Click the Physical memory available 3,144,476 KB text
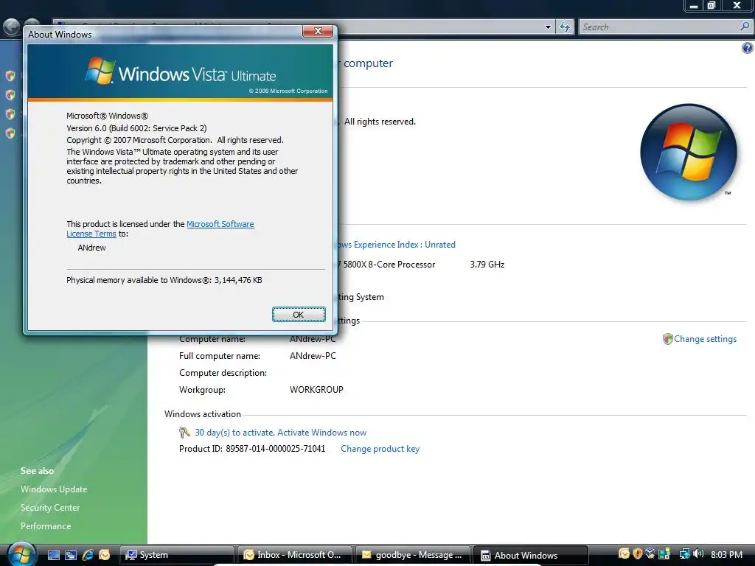 (x=164, y=280)
